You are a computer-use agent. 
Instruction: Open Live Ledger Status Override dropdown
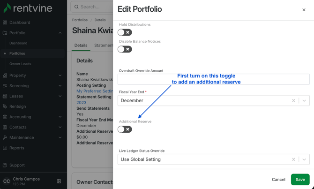304,159
